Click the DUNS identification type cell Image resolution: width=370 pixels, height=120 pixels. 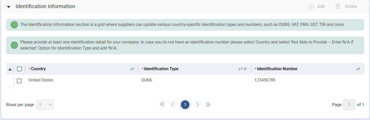coord(147,80)
